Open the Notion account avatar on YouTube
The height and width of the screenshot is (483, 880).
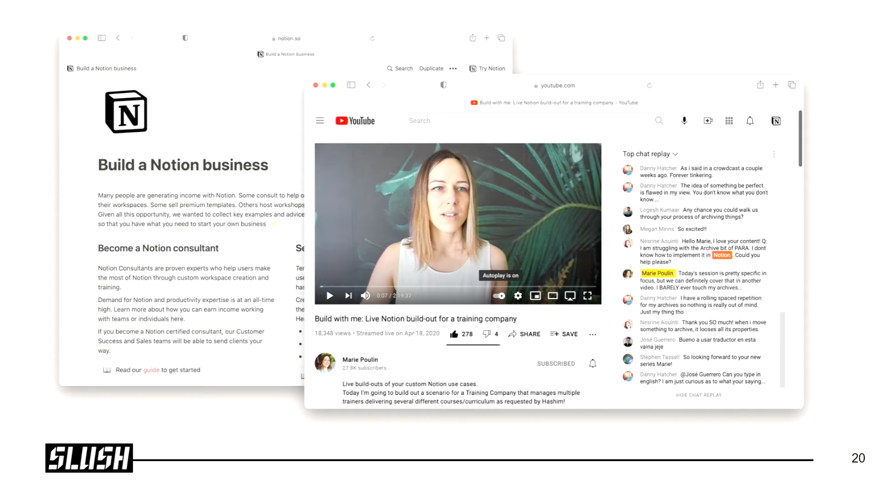coord(776,120)
